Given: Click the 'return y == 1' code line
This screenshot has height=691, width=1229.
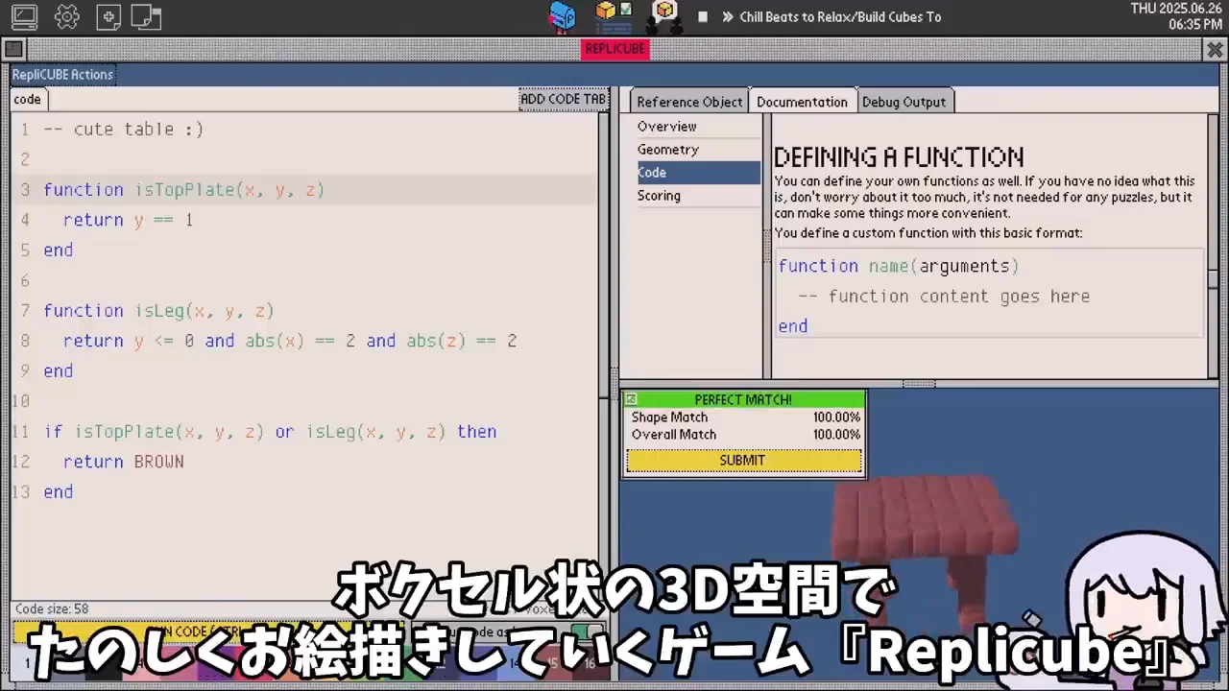Looking at the screenshot, I should click(128, 220).
